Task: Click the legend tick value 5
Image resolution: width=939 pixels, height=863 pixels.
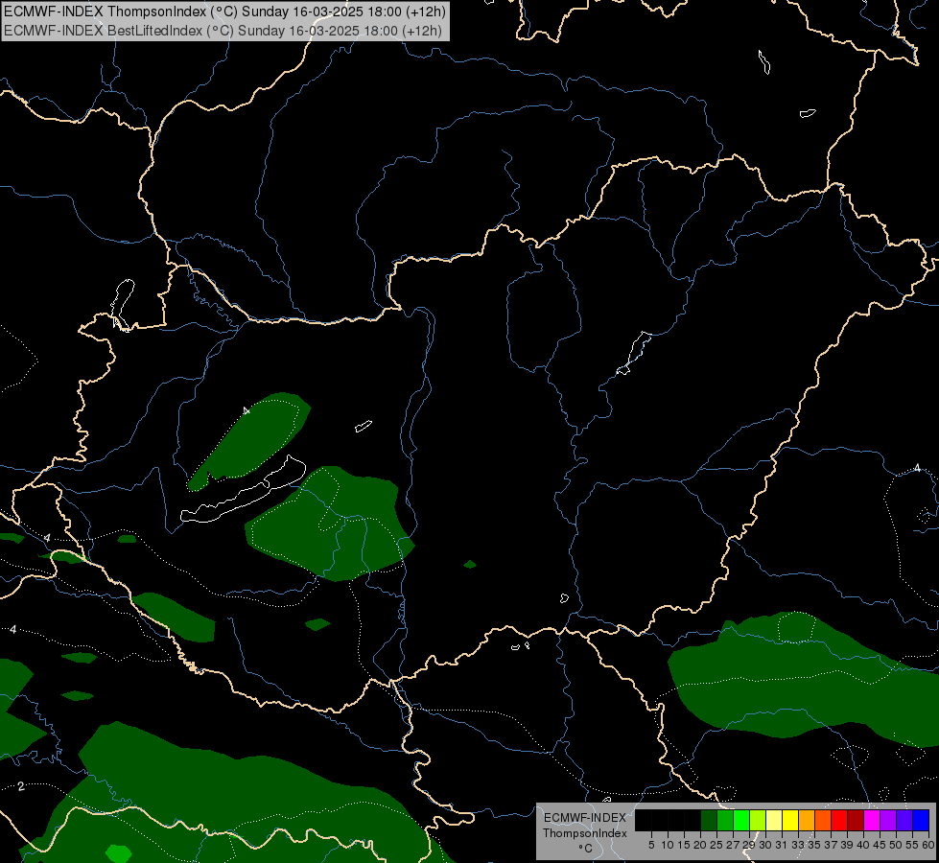Action: [x=651, y=845]
